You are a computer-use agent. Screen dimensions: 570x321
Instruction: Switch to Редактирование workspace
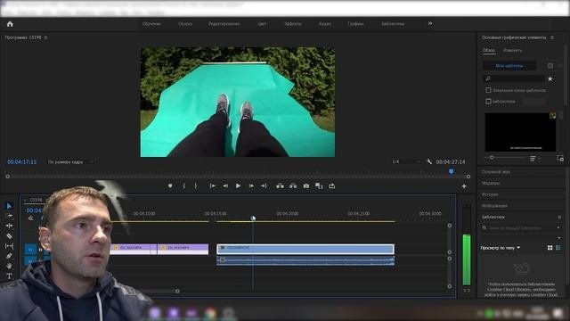tap(224, 24)
